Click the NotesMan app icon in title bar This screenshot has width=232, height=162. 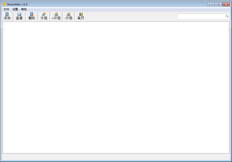[x=4, y=4]
